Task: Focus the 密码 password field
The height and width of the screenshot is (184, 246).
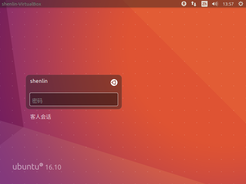Action: click(x=74, y=99)
